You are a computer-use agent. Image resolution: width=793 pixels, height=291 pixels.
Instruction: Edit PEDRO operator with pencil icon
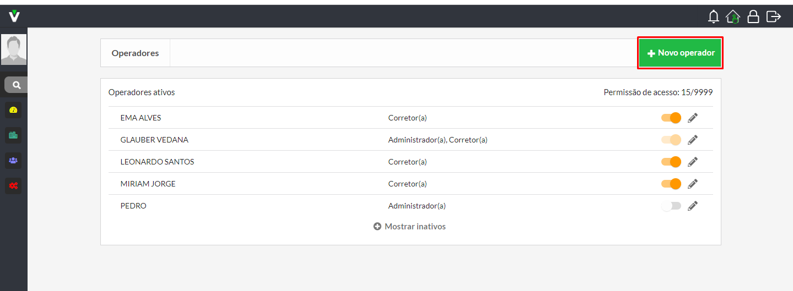693,206
